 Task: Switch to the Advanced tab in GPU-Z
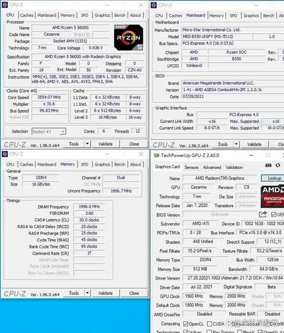click(x=212, y=167)
